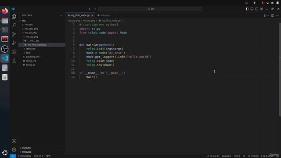Open the Manage gear icon
The height and width of the screenshot is (158, 281).
[x=14, y=150]
